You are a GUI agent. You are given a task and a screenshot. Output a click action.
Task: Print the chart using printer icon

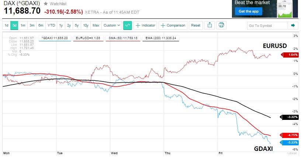221,25
